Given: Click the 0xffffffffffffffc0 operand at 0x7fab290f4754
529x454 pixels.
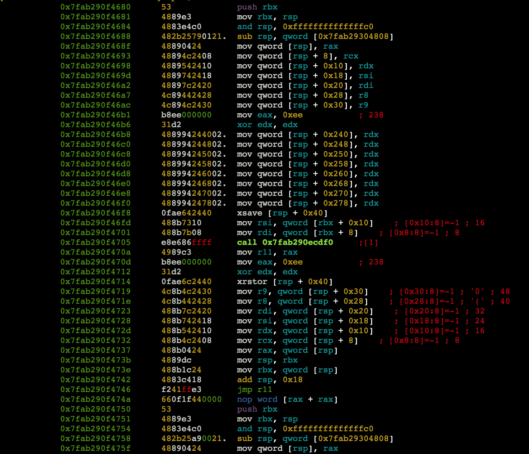Looking at the screenshot, I should (328, 429).
